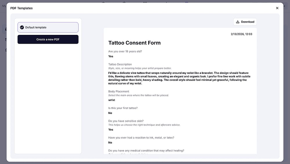Click the download arrow icon

238,22
